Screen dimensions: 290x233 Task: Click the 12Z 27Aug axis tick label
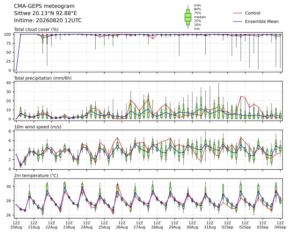pyautogui.click(x=140, y=225)
